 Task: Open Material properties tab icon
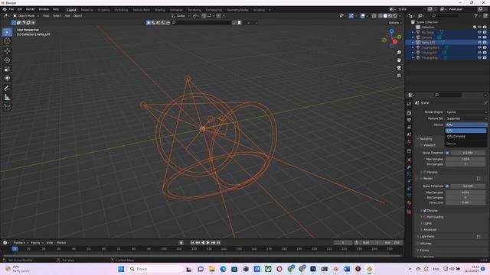click(409, 202)
